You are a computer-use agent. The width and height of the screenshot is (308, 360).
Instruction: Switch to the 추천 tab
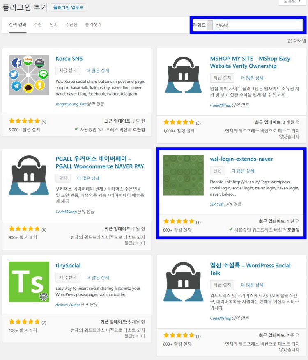[x=38, y=25]
